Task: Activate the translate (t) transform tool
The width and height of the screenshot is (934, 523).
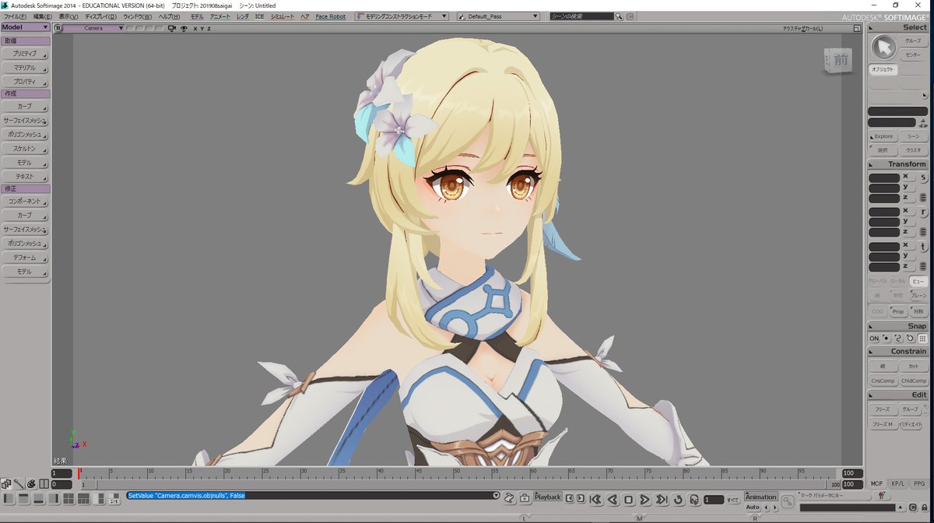Action: click(x=924, y=246)
